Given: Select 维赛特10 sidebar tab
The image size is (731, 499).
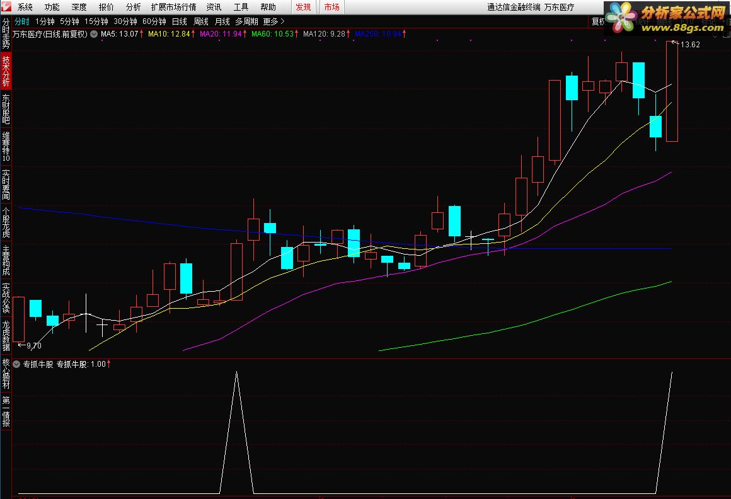Looking at the screenshot, I should [x=6, y=146].
